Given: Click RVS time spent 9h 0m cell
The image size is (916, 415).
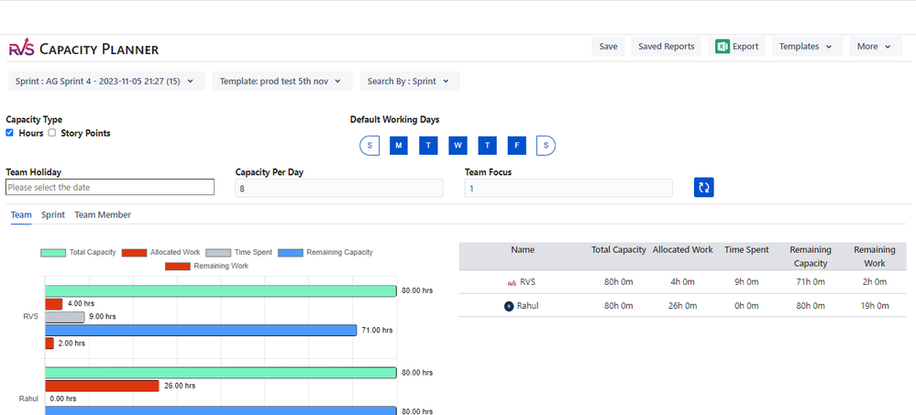Looking at the screenshot, I should 746,282.
